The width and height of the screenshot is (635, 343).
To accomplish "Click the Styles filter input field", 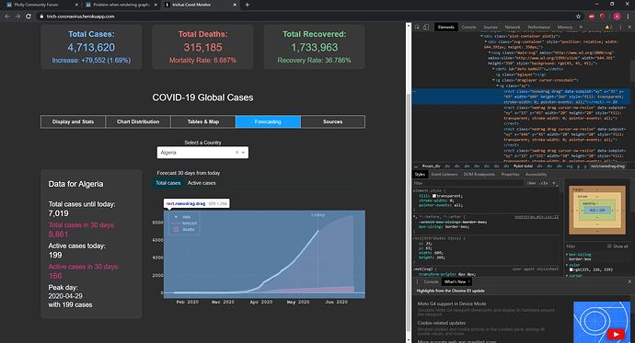I will [x=468, y=183].
